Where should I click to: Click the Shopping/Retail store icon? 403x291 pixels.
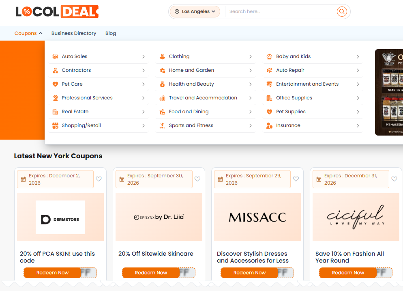(x=55, y=125)
